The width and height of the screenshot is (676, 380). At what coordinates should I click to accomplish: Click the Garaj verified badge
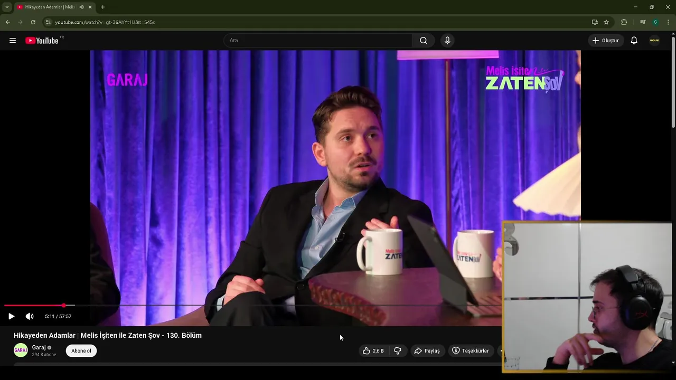coord(50,348)
